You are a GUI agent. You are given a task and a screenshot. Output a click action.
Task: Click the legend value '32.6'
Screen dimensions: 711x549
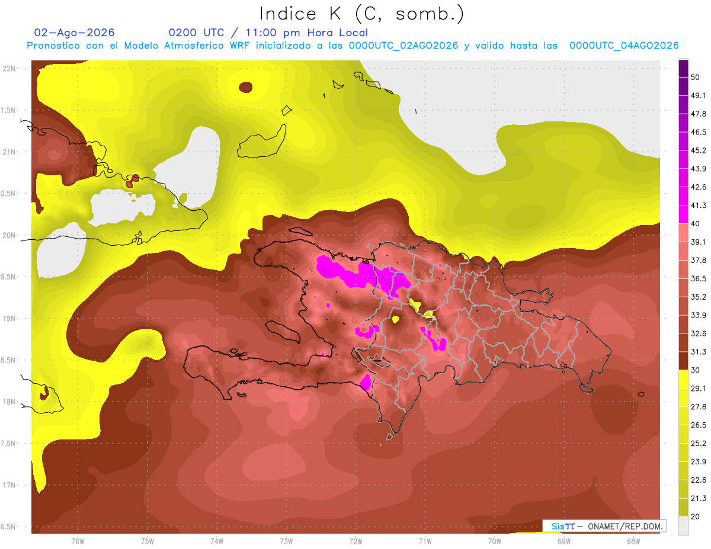click(699, 333)
